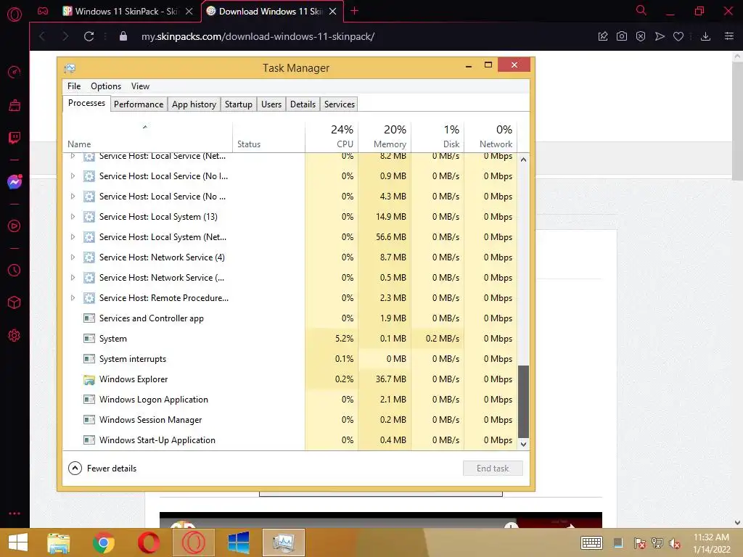
Task: Sort processes by CPU column header
Action: pos(332,136)
